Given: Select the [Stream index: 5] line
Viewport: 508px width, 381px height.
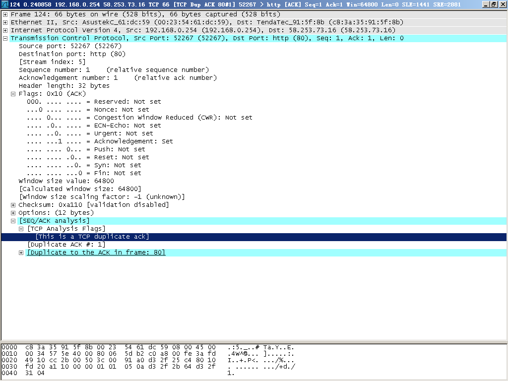Looking at the screenshot, I should tap(52, 62).
